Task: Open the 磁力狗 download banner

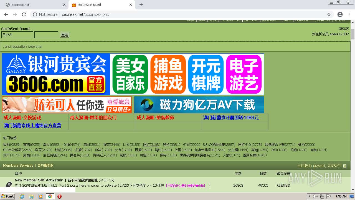Action: point(199,105)
